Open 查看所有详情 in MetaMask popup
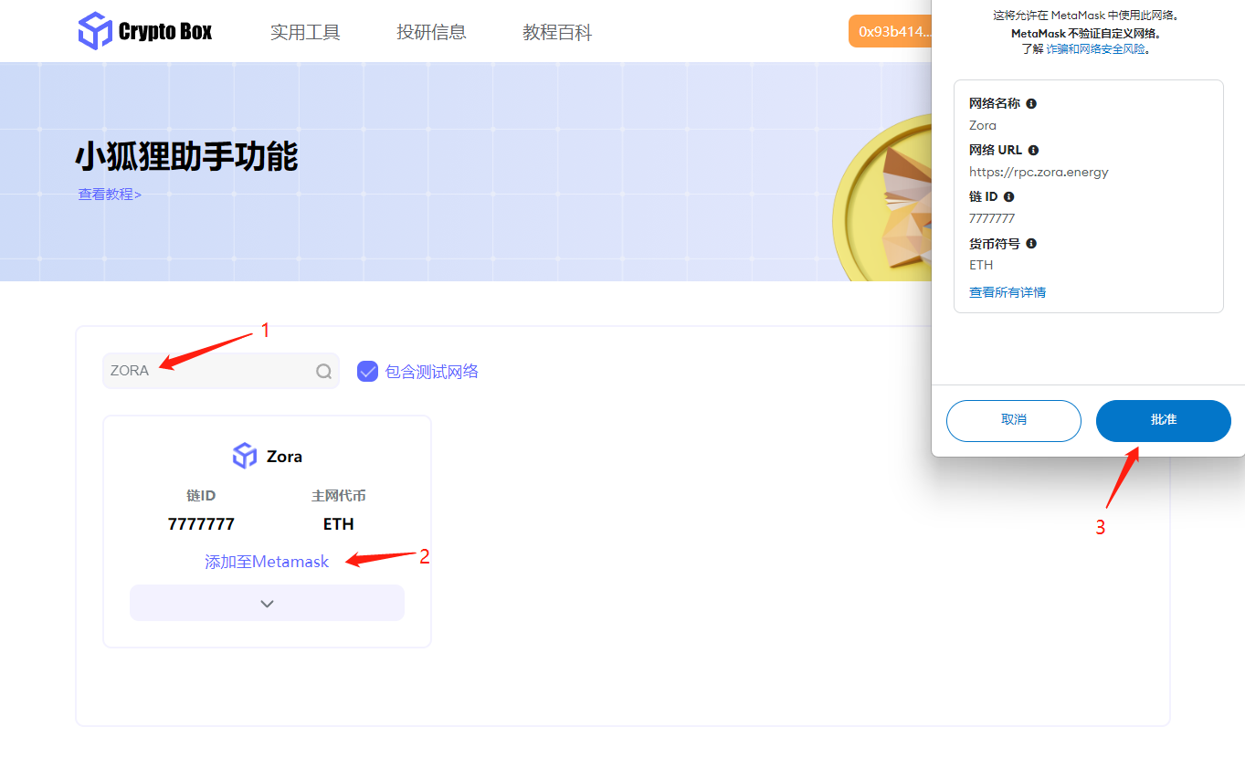This screenshot has height=769, width=1245. click(1007, 292)
